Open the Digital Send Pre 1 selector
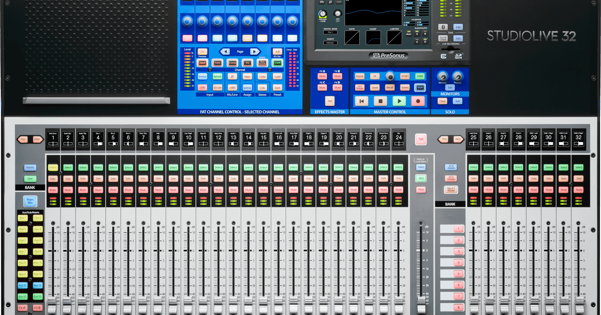Screen dimensions: 601x315 pyautogui.click(x=331, y=32)
